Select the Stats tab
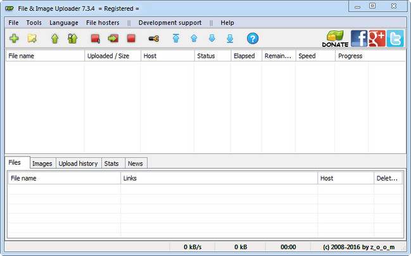The height and width of the screenshot is (256, 411). 111,163
